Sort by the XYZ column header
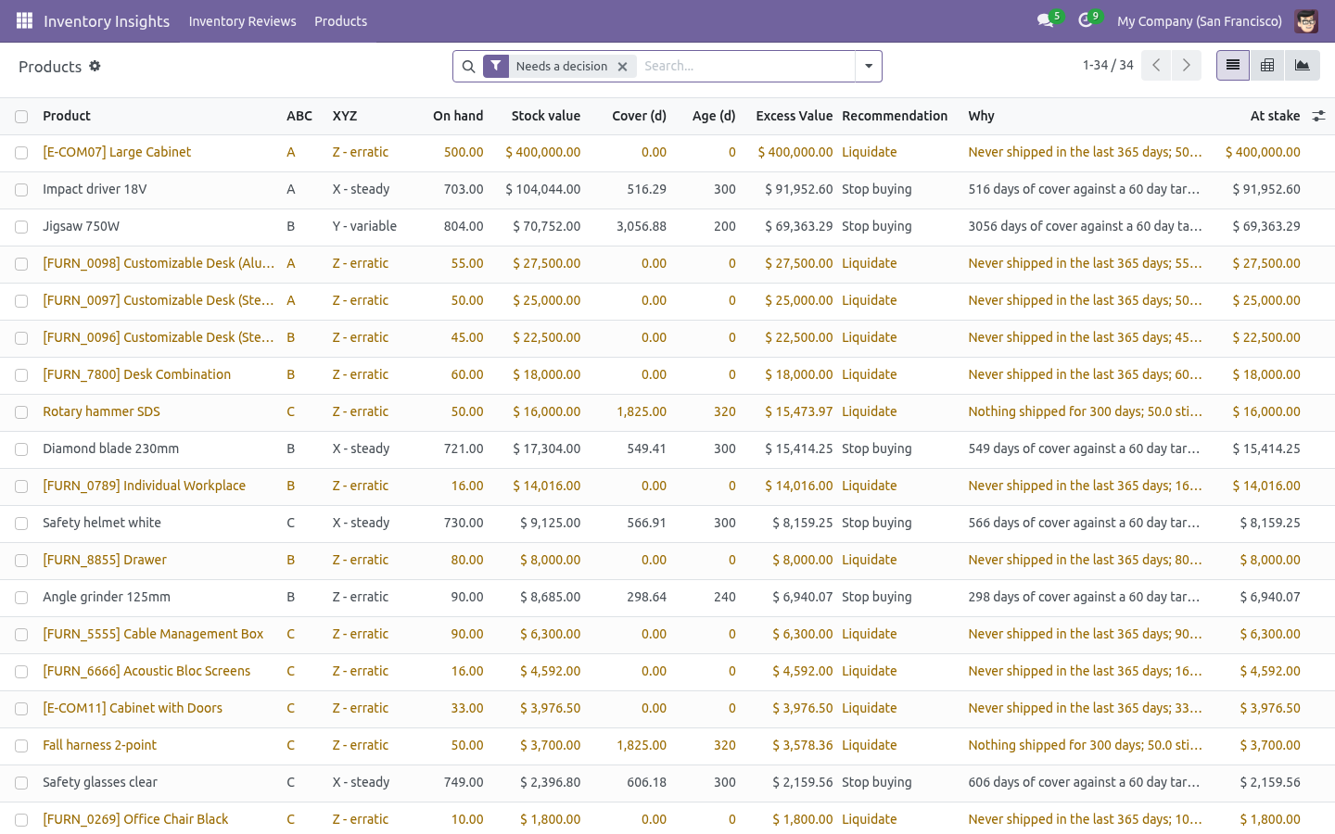This screenshot has height=834, width=1335. (x=345, y=116)
